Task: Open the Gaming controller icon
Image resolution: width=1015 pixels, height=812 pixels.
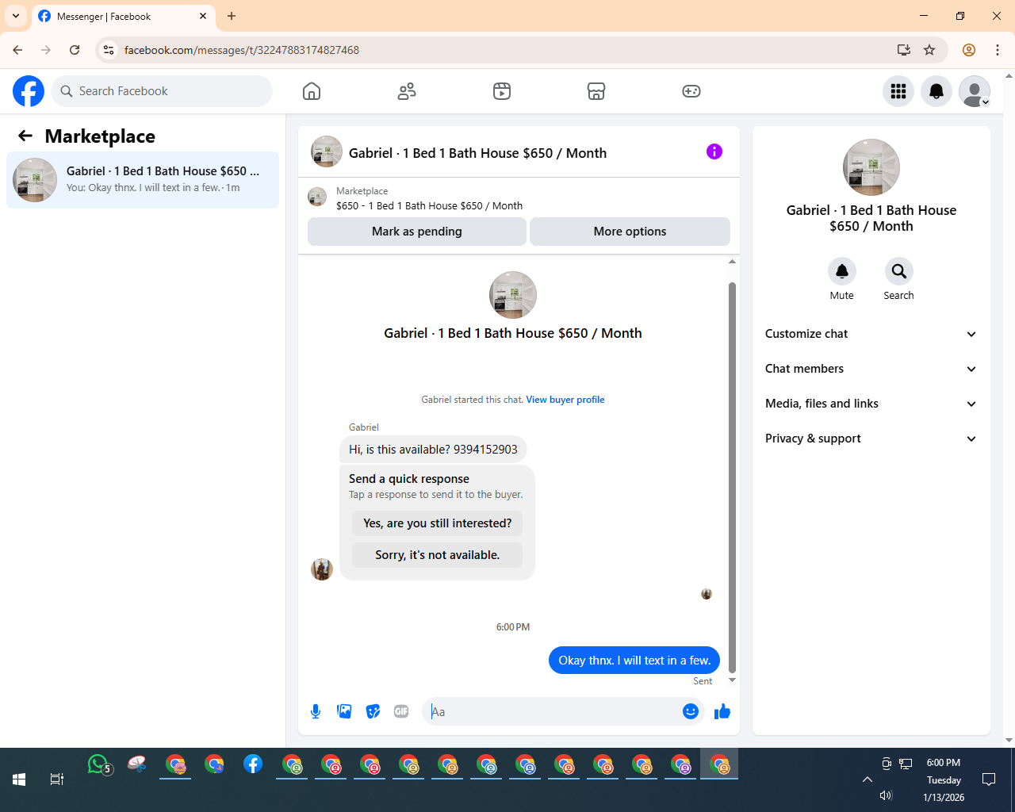Action: pos(691,91)
